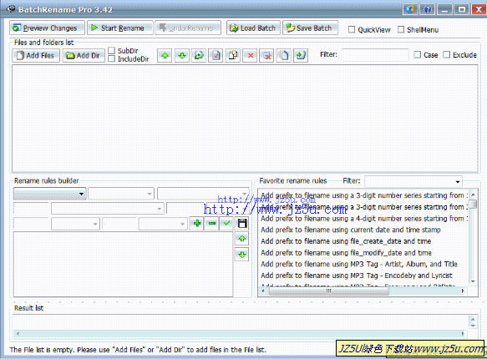Click the refresh file list icon with green arrows
The width and height of the screenshot is (487, 359).
(199, 56)
